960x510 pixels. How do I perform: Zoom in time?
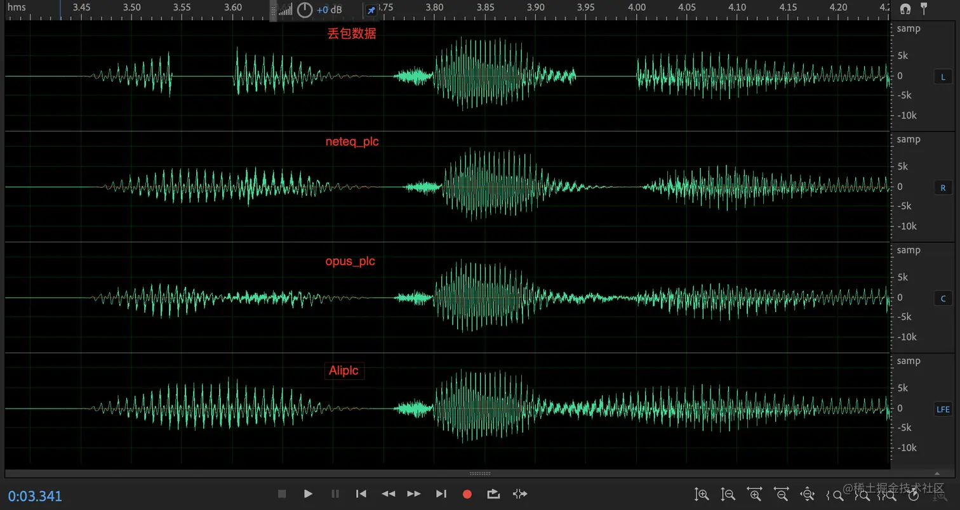click(x=755, y=494)
